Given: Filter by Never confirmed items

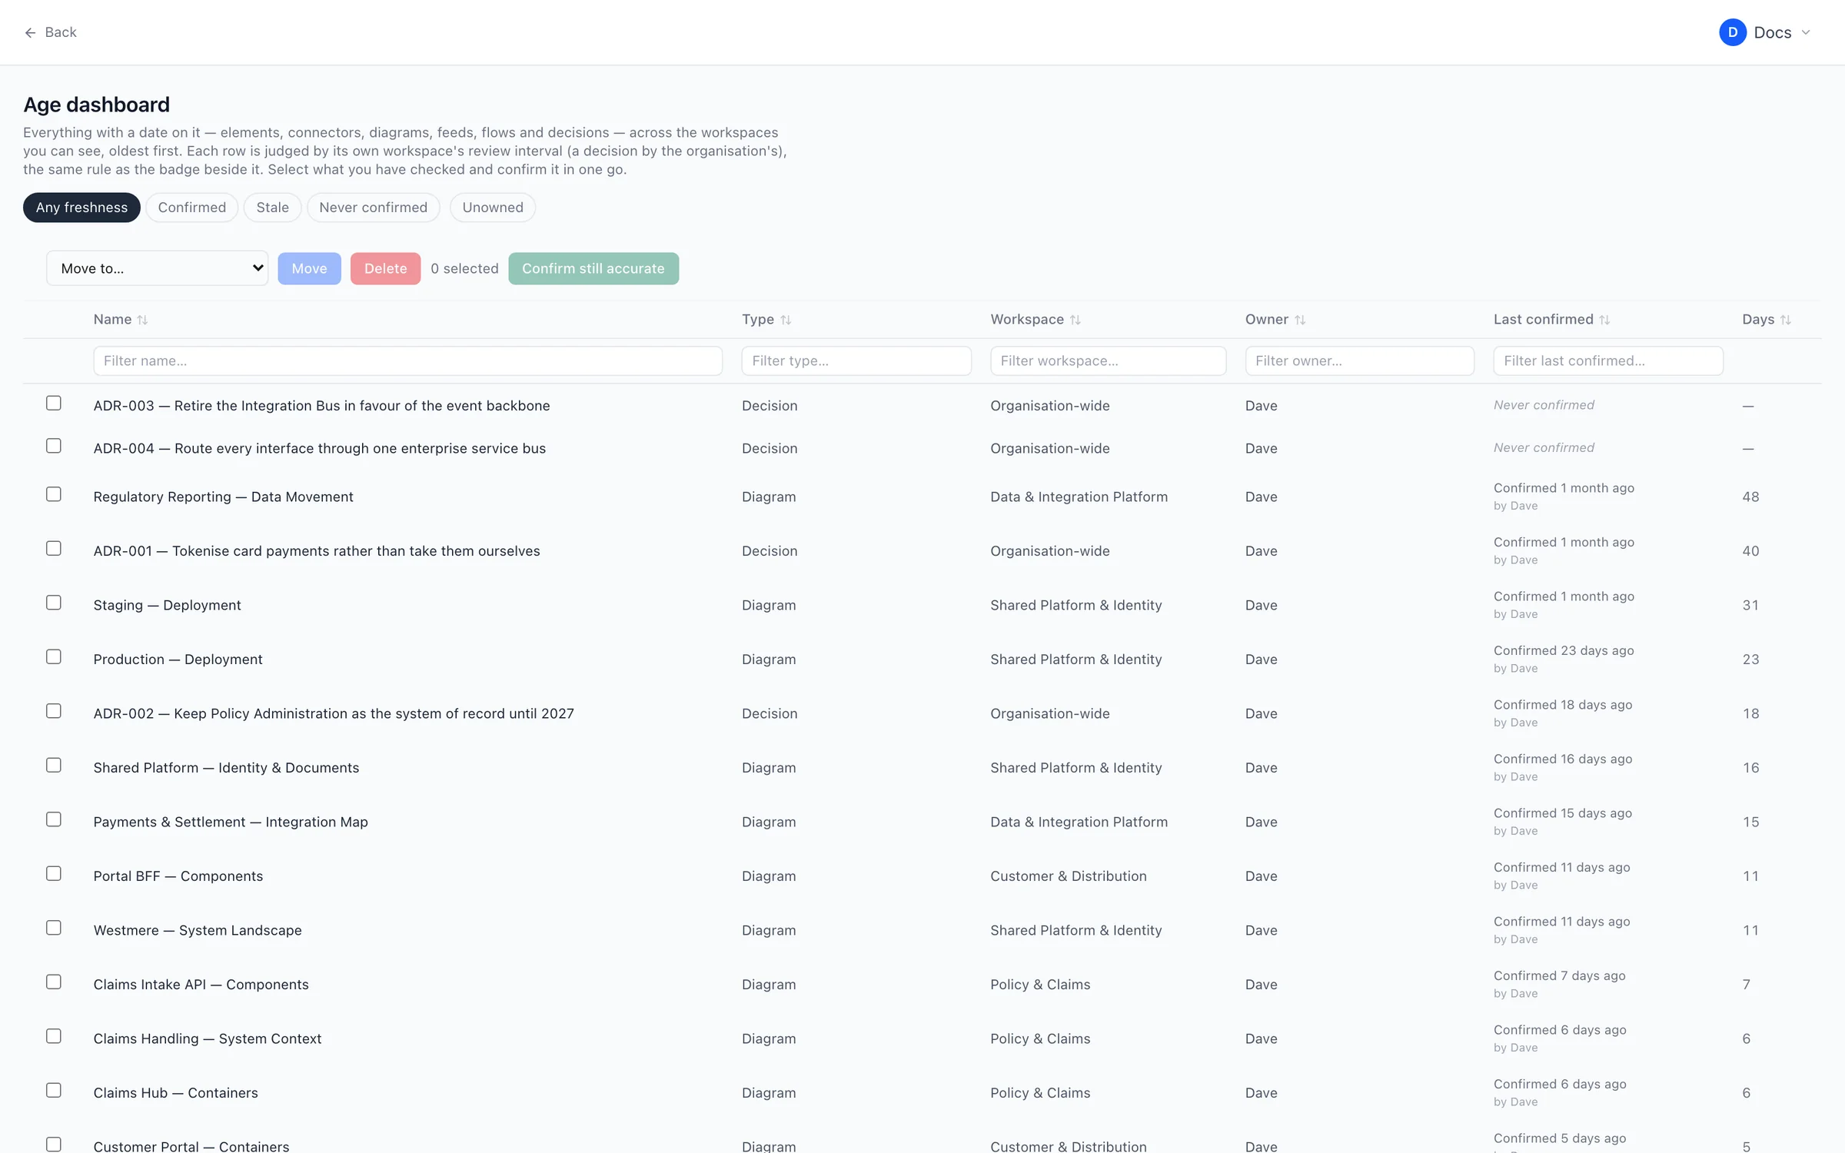Looking at the screenshot, I should (x=374, y=208).
